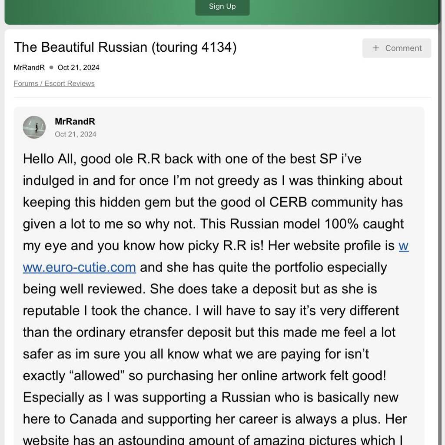
Task: Click the slash between Forums and Escort Reviews
Action: click(41, 83)
